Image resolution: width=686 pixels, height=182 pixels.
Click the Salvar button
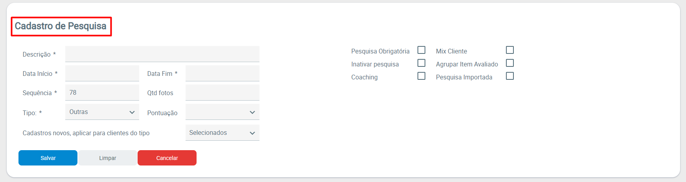click(48, 158)
